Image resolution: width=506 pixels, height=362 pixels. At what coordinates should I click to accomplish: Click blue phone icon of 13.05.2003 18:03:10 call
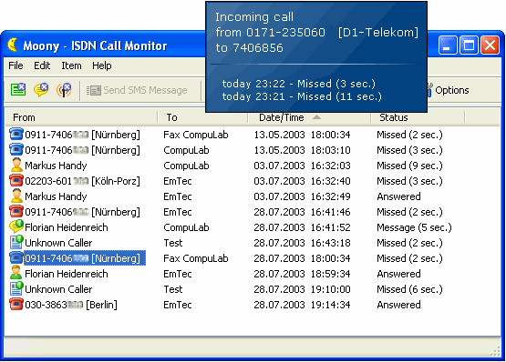click(16, 149)
